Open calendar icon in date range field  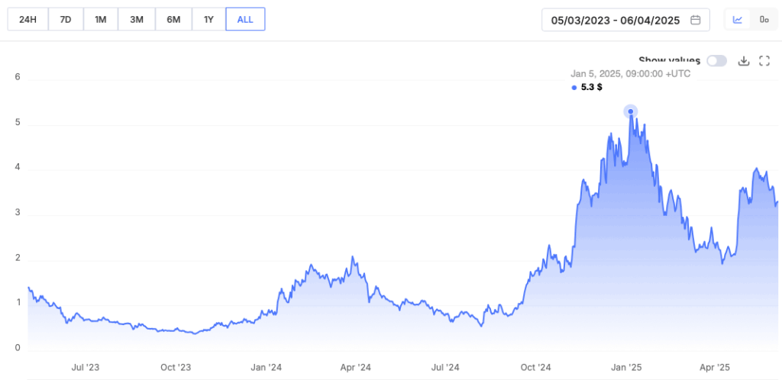pyautogui.click(x=695, y=20)
